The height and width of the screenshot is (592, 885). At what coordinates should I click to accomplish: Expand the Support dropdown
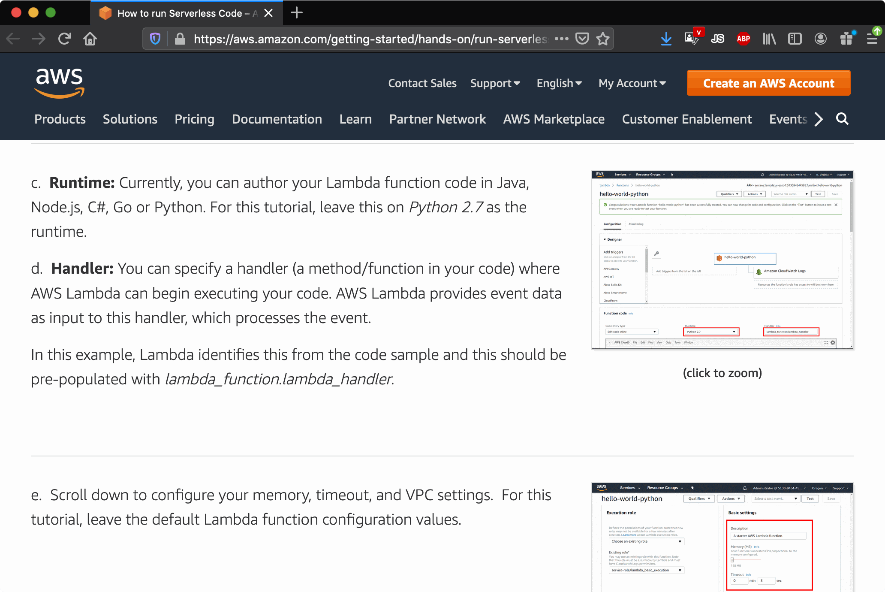[495, 83]
